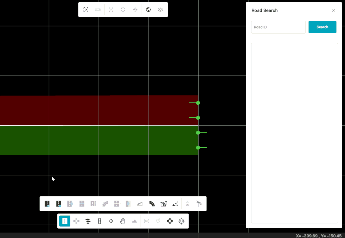
Task: Choose the hand pan tool
Action: (x=123, y=221)
